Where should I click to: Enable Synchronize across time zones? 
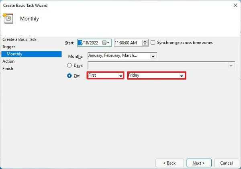click(153, 43)
